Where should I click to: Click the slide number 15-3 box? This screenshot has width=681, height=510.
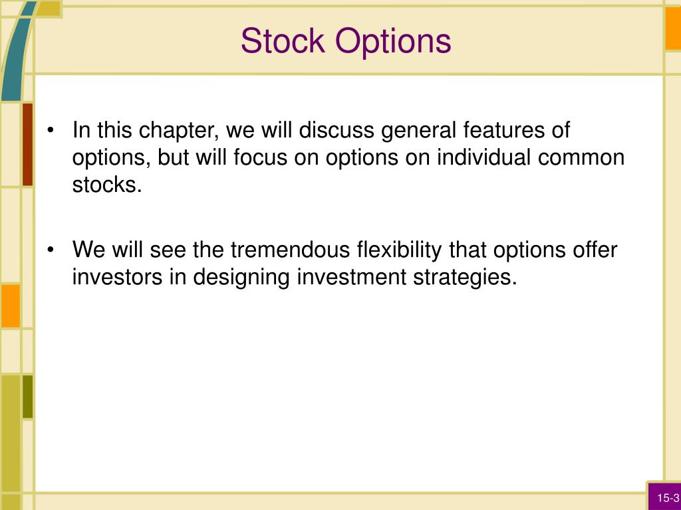coord(664,497)
